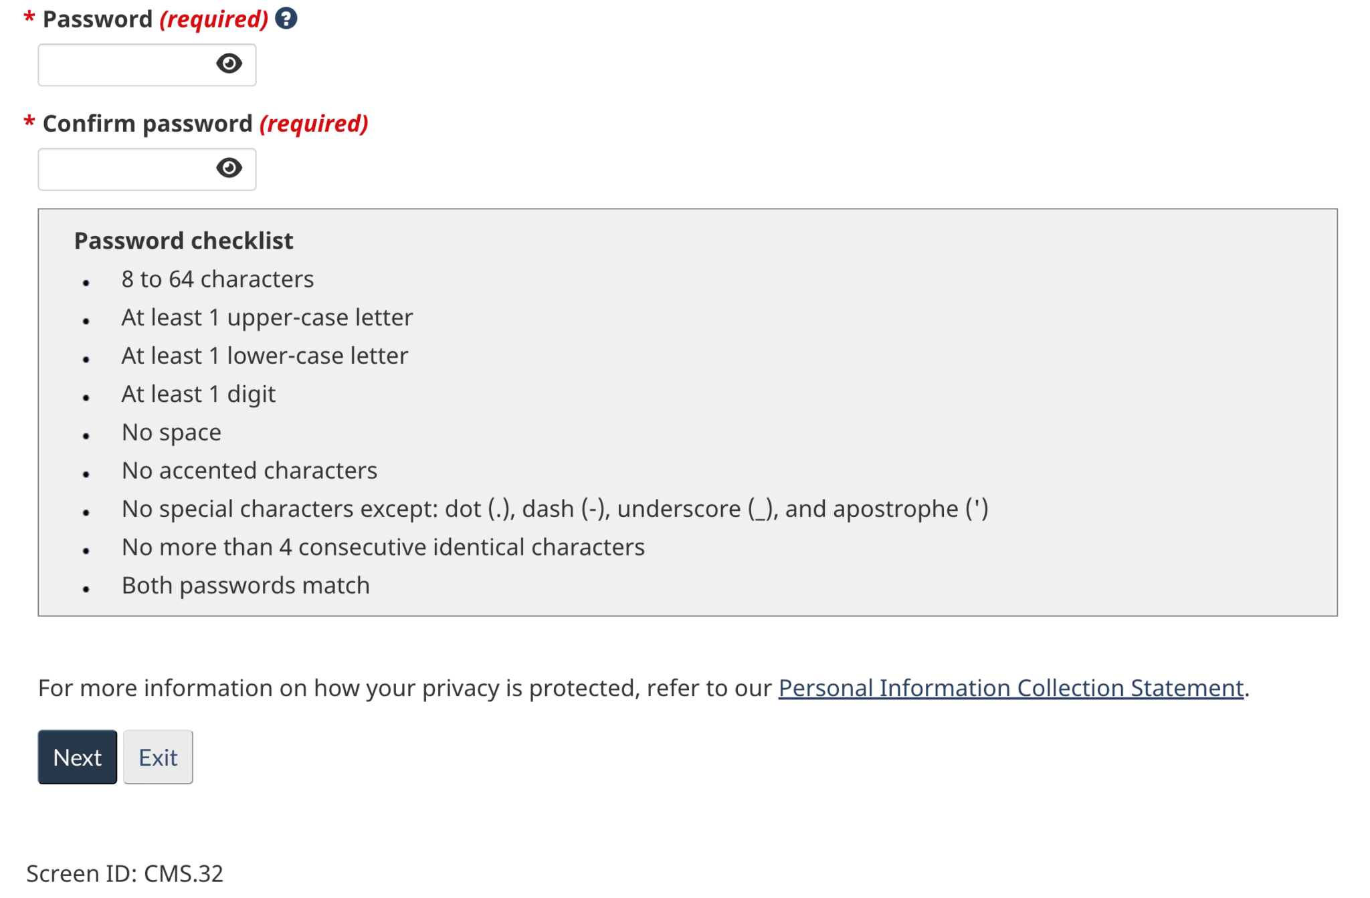Click the eye icon beside Confirm password field

pos(229,169)
